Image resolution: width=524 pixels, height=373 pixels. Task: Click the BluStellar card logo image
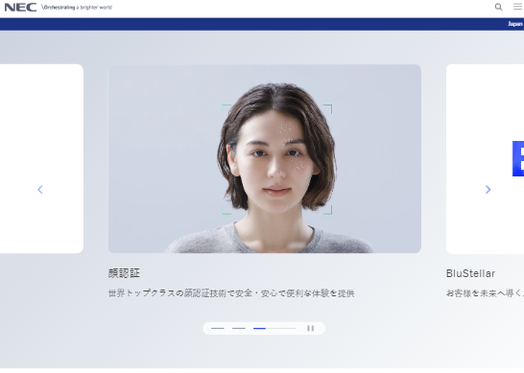[518, 158]
